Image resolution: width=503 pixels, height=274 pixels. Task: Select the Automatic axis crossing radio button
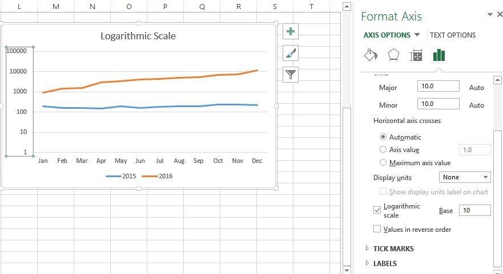pyautogui.click(x=383, y=137)
